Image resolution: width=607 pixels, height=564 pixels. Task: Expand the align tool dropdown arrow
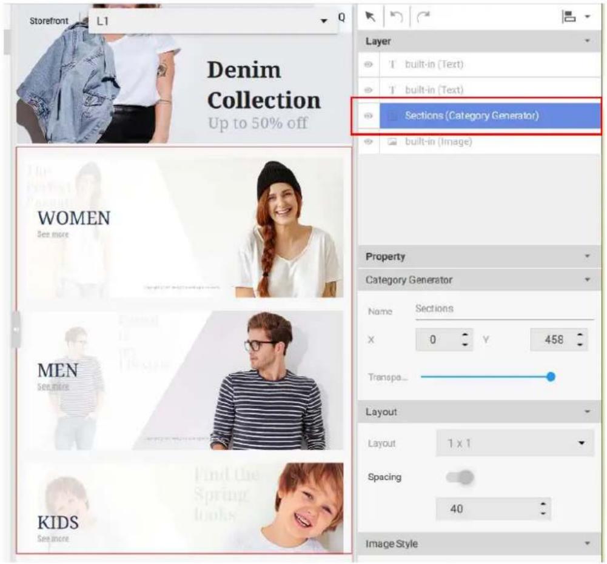coord(587,16)
